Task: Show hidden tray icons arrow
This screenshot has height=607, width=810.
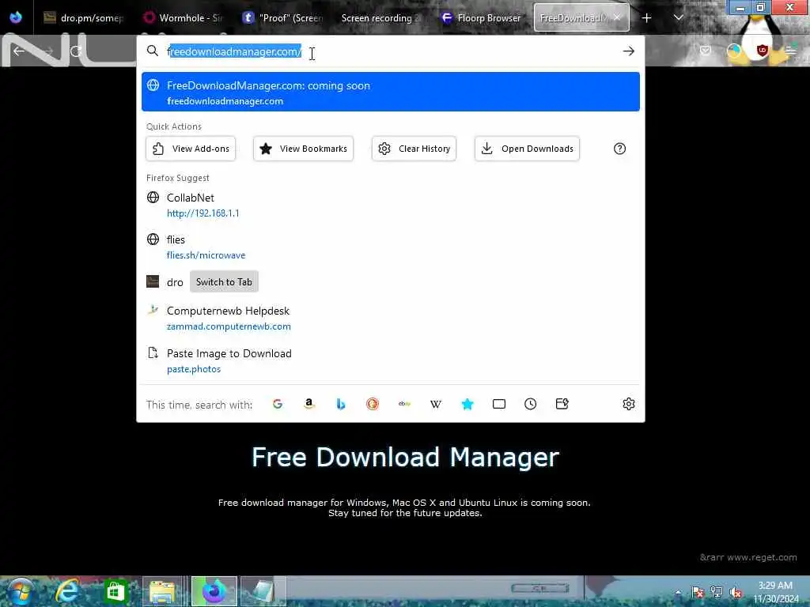Action: tap(678, 592)
